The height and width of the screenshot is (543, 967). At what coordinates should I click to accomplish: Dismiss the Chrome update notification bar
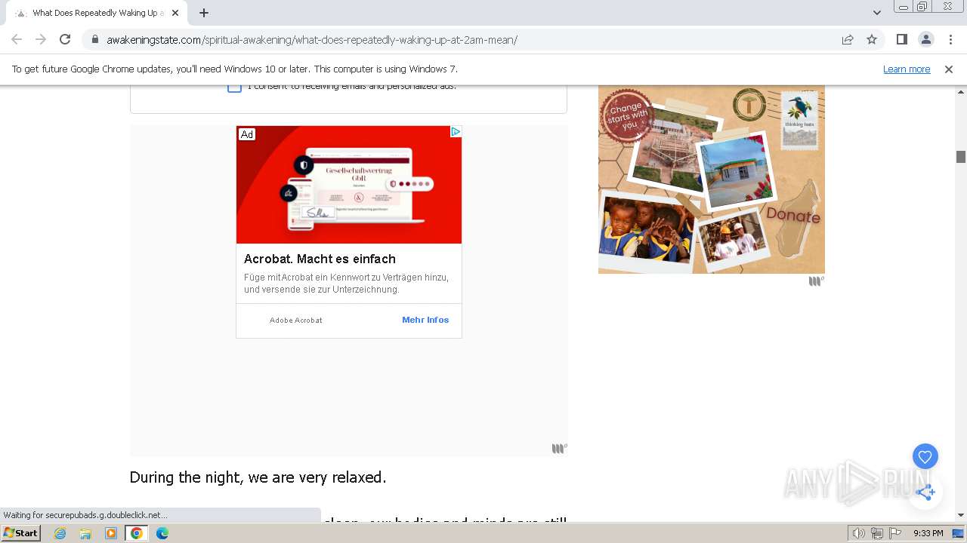949,69
